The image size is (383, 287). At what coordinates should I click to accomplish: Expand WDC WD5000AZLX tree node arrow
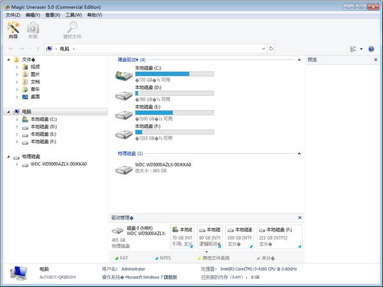(x=17, y=165)
